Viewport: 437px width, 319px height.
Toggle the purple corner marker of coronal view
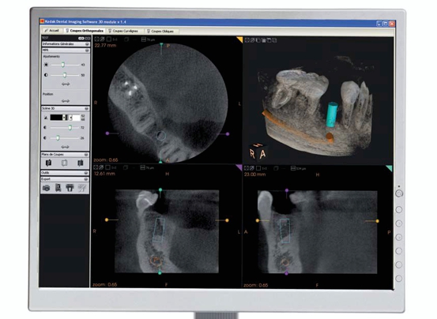239,167
